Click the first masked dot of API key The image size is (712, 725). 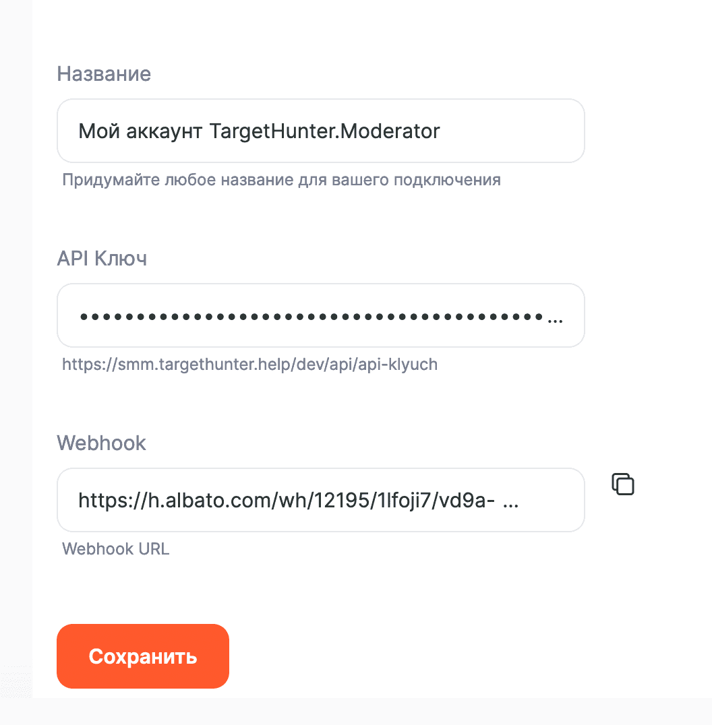tap(84, 317)
